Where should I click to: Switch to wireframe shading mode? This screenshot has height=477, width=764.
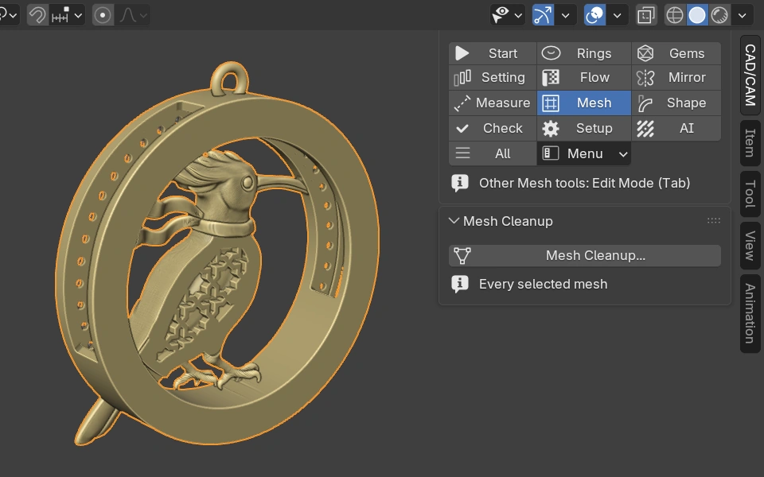(675, 15)
